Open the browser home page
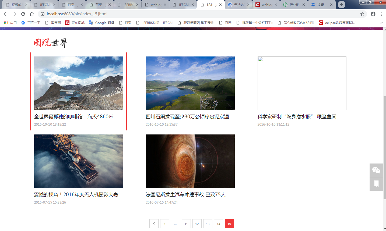 [32, 14]
